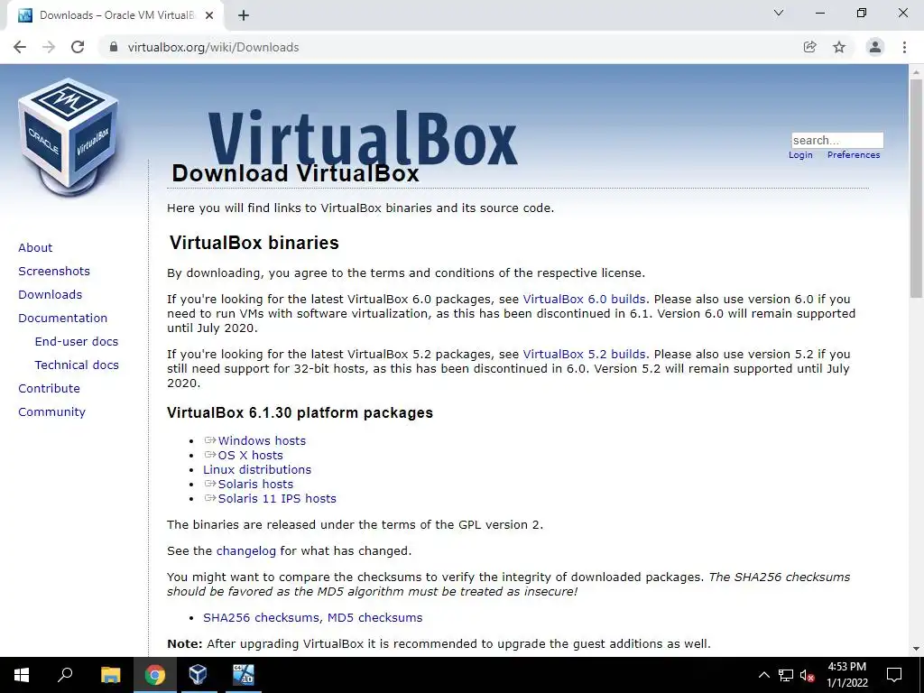Image resolution: width=924 pixels, height=693 pixels.
Task: Click Chrome icon in taskbar
Action: 154,675
